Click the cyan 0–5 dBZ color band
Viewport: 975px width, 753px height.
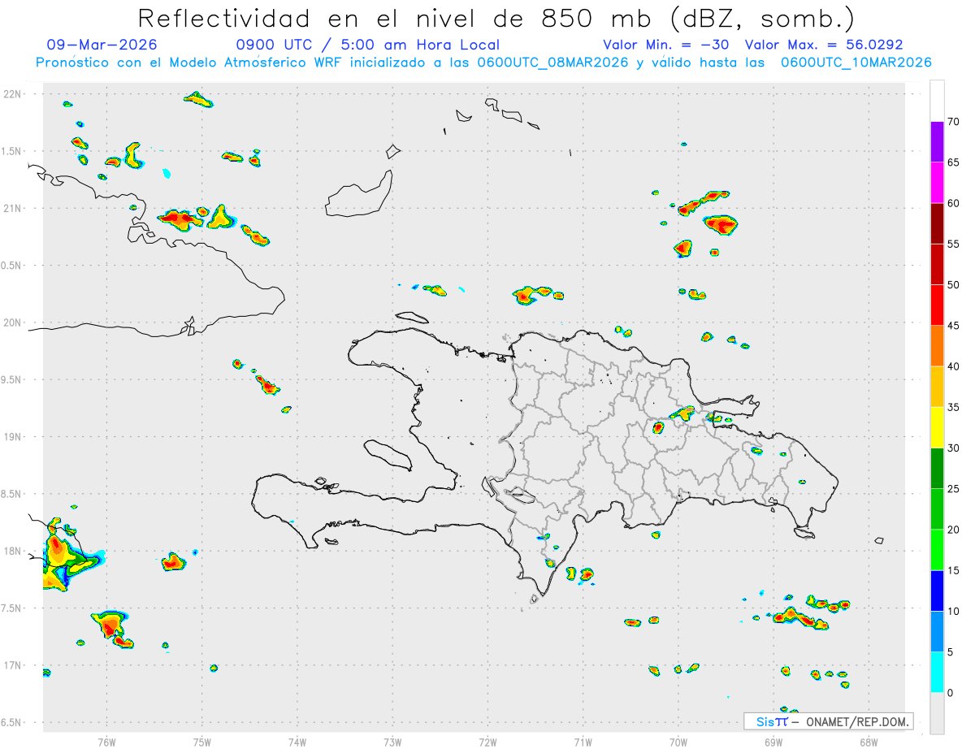pyautogui.click(x=937, y=673)
